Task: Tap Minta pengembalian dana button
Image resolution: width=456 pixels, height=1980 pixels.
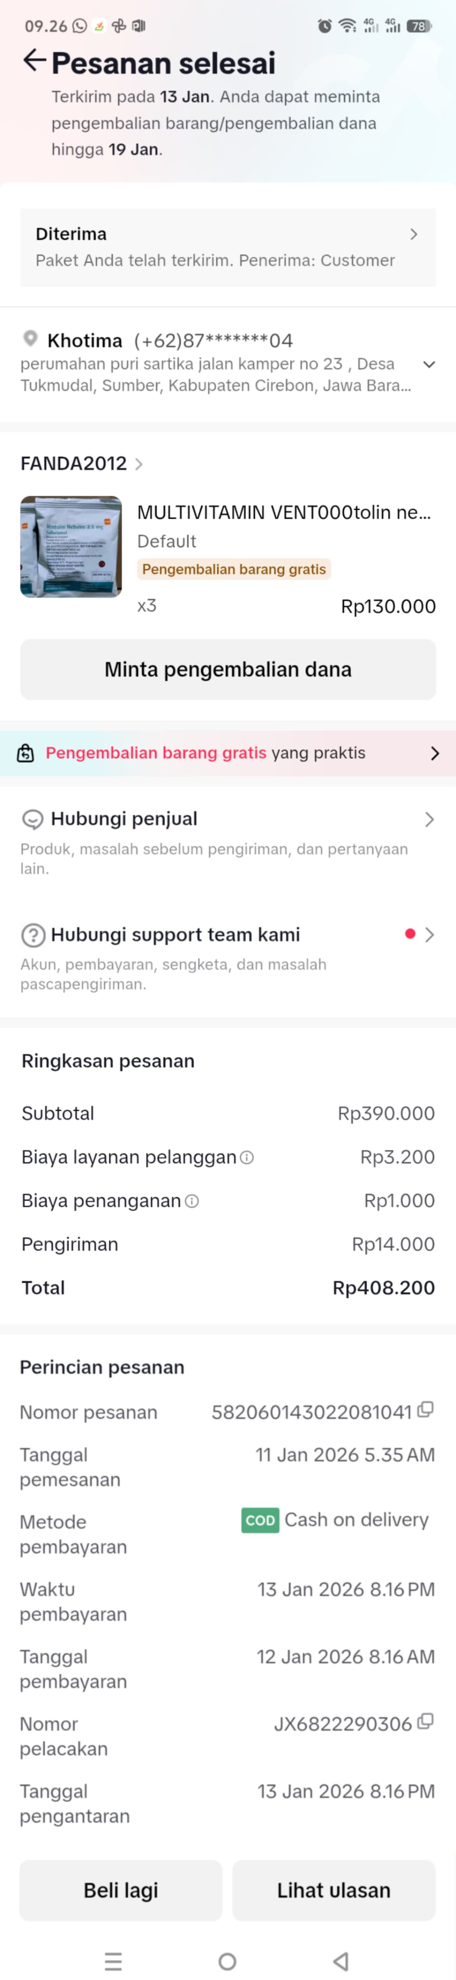Action: 228,670
